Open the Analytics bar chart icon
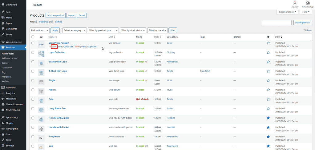Viewport: 315px width, 150px height. [3, 93]
